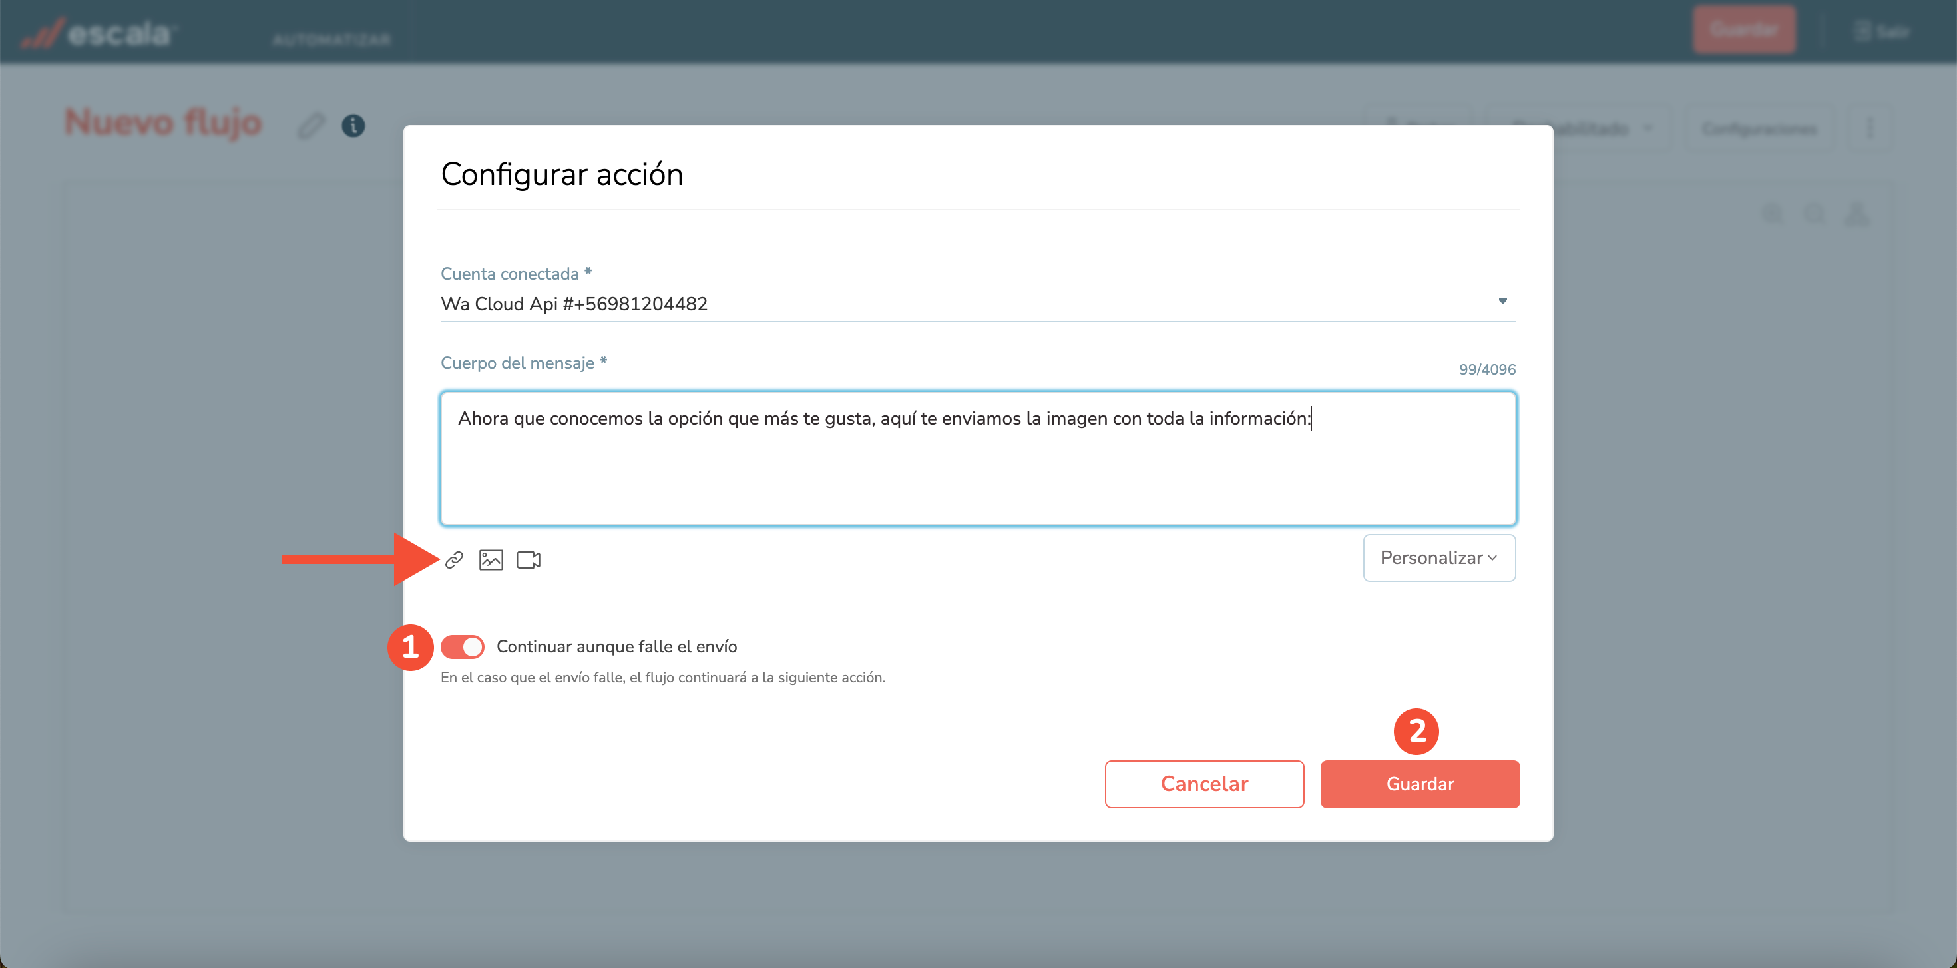
Task: Toggle Continuar aunque falle el envío switch
Action: click(462, 646)
